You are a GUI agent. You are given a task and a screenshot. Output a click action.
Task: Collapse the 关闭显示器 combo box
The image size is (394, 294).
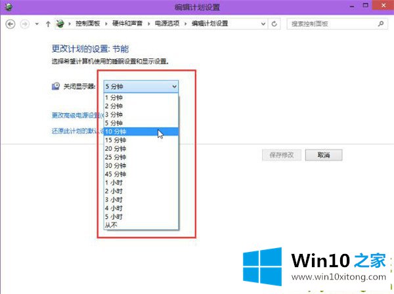[141, 87]
